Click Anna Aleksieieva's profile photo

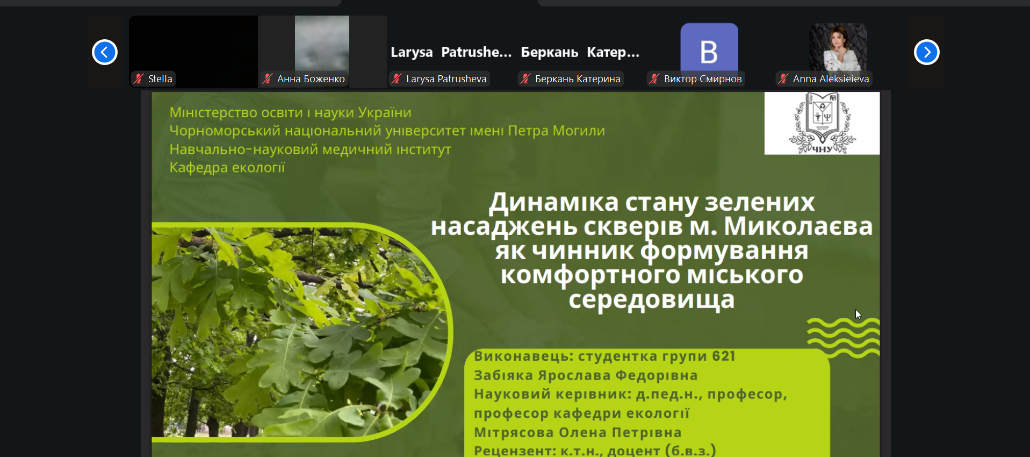click(838, 46)
